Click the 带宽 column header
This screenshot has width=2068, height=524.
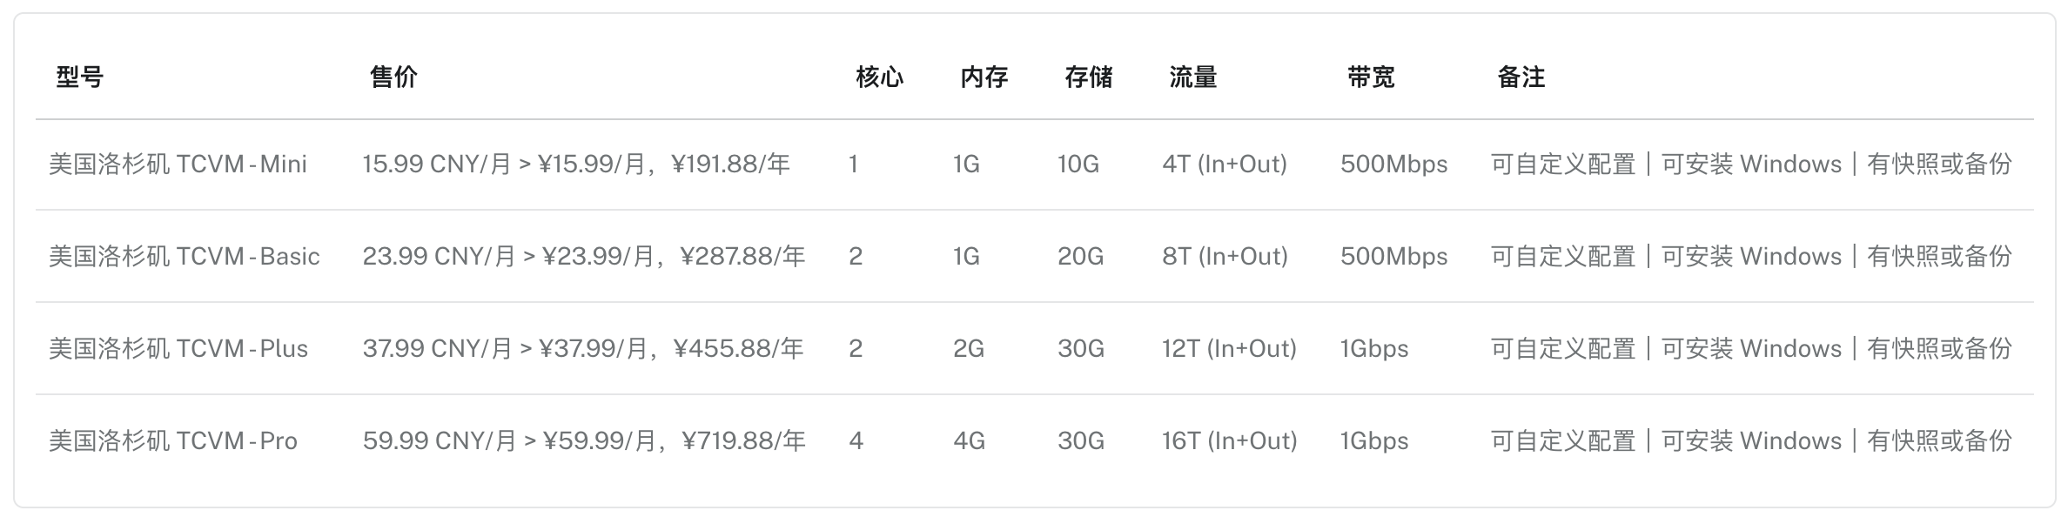1371,77
